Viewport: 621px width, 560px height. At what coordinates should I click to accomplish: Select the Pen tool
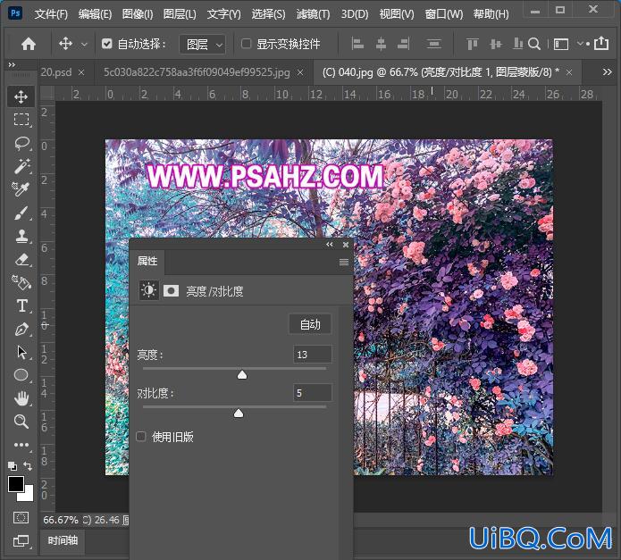click(21, 329)
